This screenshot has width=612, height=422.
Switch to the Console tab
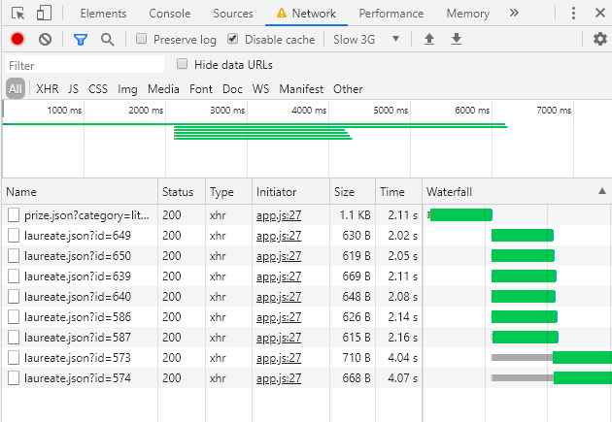coord(169,14)
